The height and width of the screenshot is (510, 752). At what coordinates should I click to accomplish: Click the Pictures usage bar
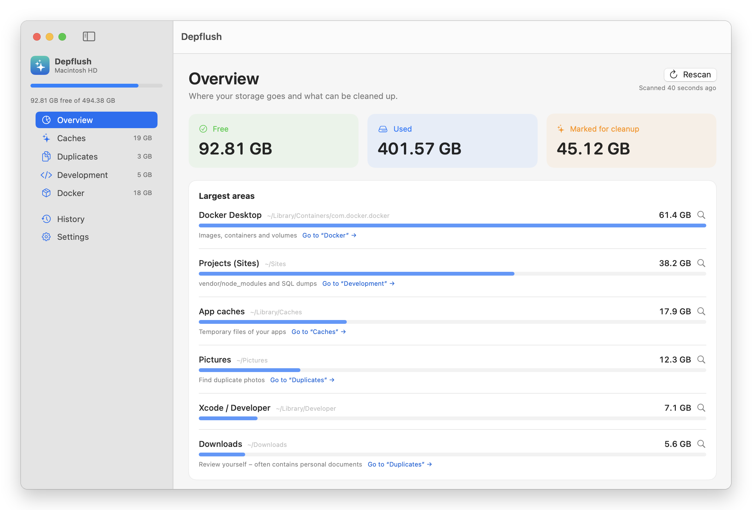coord(452,370)
